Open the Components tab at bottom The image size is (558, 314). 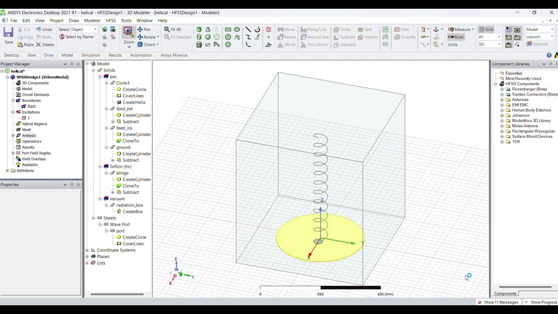click(505, 294)
